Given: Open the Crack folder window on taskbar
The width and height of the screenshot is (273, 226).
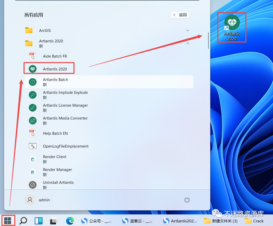Looking at the screenshot, I should coord(254,221).
